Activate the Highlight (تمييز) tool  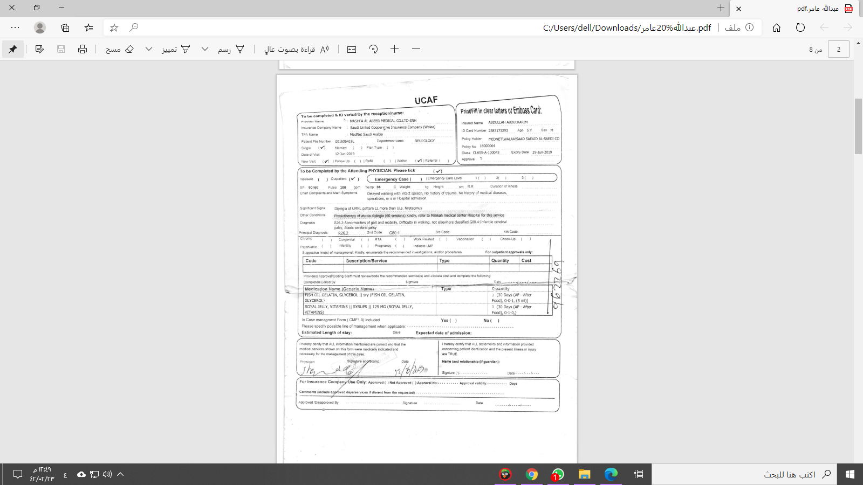click(x=176, y=49)
